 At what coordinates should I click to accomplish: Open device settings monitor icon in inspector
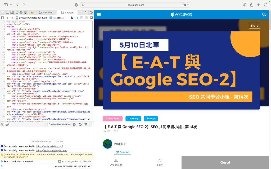[x=26, y=12]
